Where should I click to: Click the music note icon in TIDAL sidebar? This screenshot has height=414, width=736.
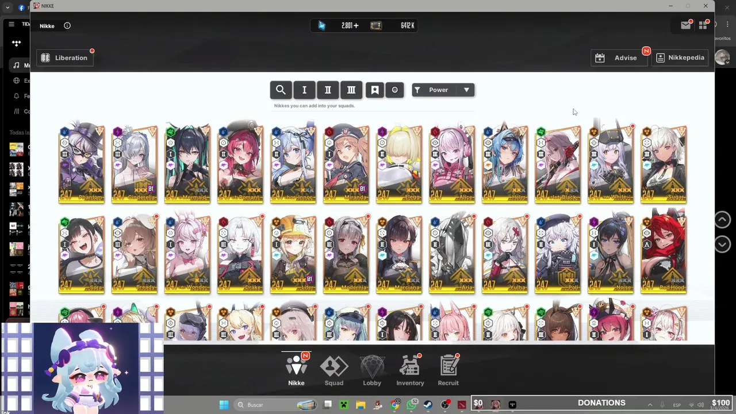(x=16, y=65)
